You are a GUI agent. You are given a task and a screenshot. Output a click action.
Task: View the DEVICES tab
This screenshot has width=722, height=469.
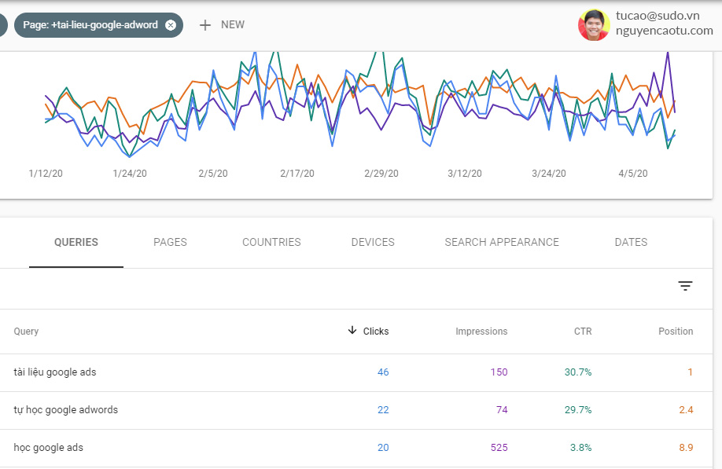pos(373,242)
